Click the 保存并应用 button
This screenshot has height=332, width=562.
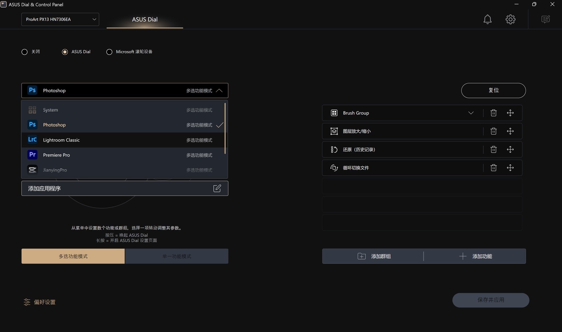point(491,300)
